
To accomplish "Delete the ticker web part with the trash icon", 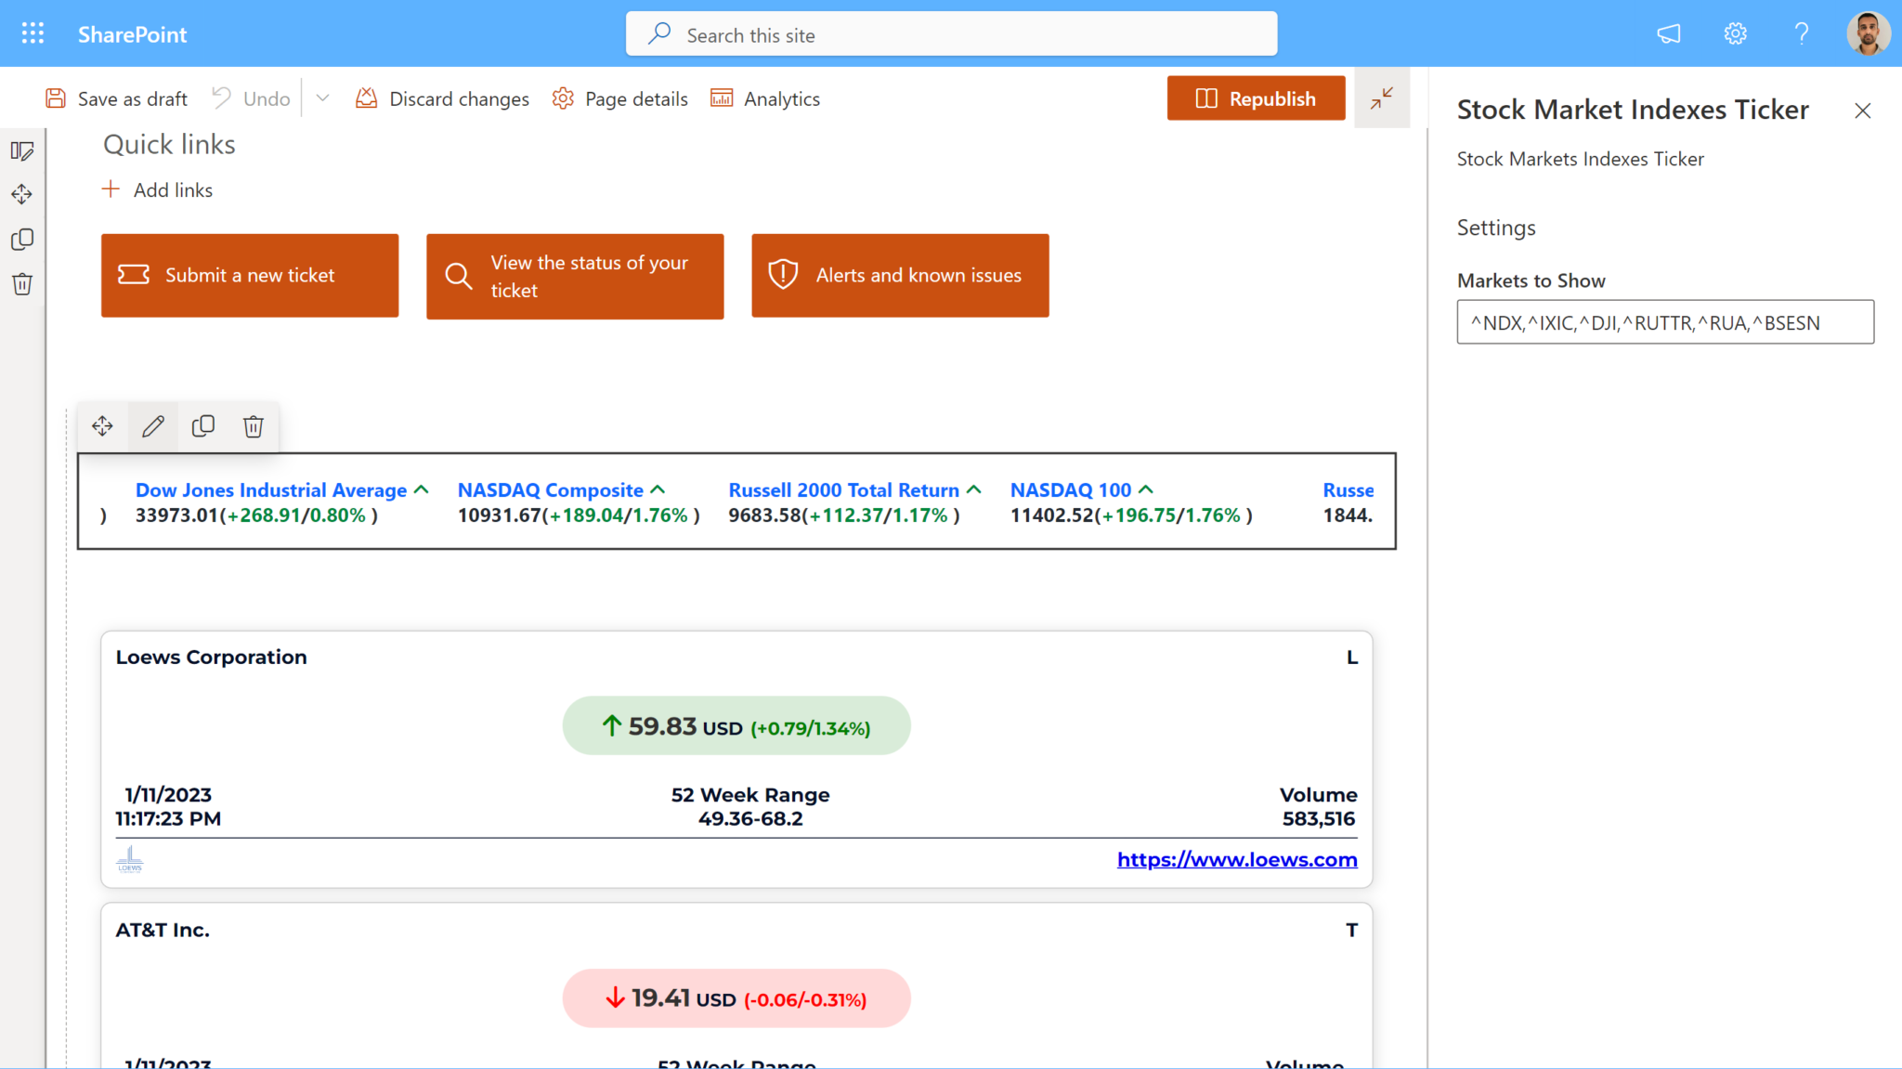I will [254, 426].
